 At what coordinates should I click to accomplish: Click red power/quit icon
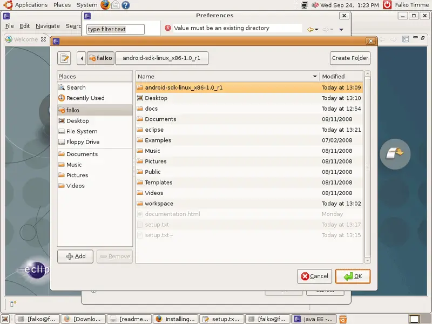[387, 5]
